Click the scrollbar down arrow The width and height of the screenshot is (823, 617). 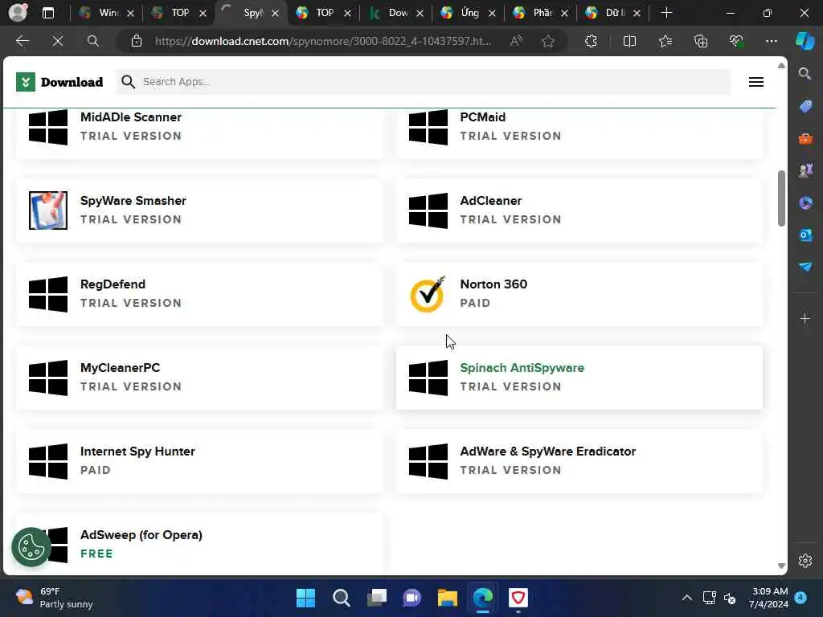781,566
